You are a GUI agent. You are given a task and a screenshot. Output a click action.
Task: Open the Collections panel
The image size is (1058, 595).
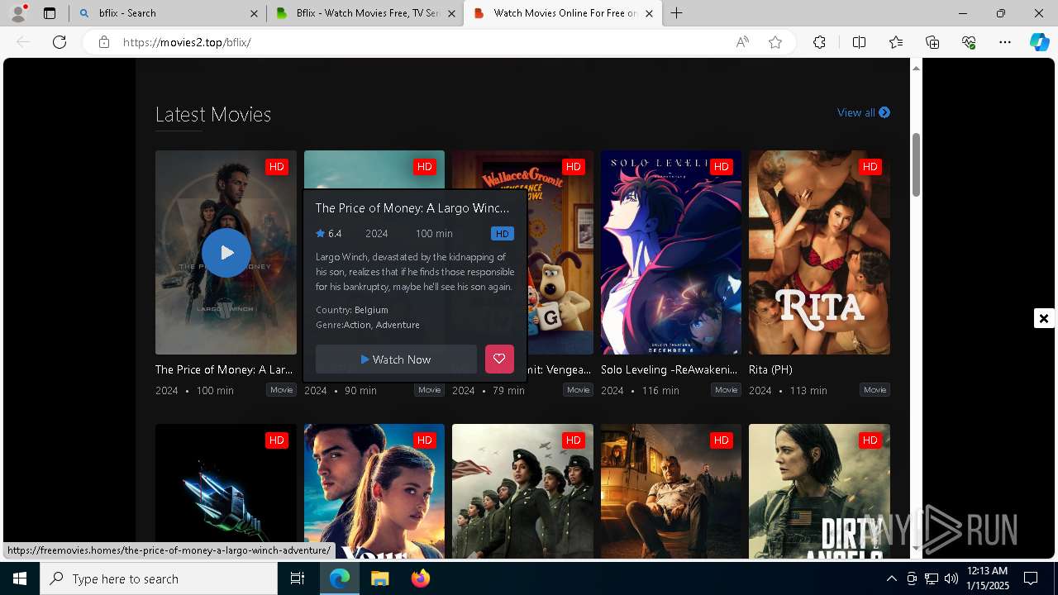pos(932,42)
